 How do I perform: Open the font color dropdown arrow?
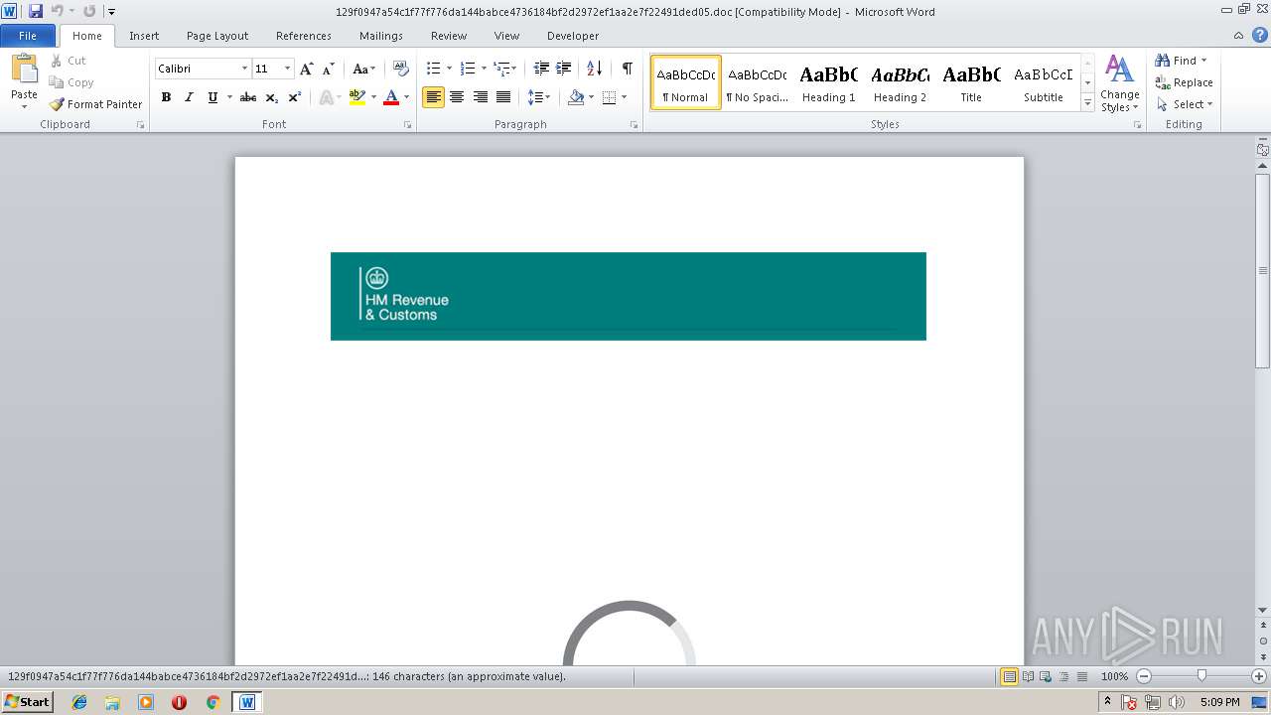(x=407, y=97)
